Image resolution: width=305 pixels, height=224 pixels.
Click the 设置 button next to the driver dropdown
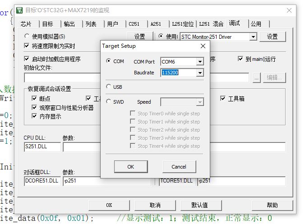coord(273,37)
